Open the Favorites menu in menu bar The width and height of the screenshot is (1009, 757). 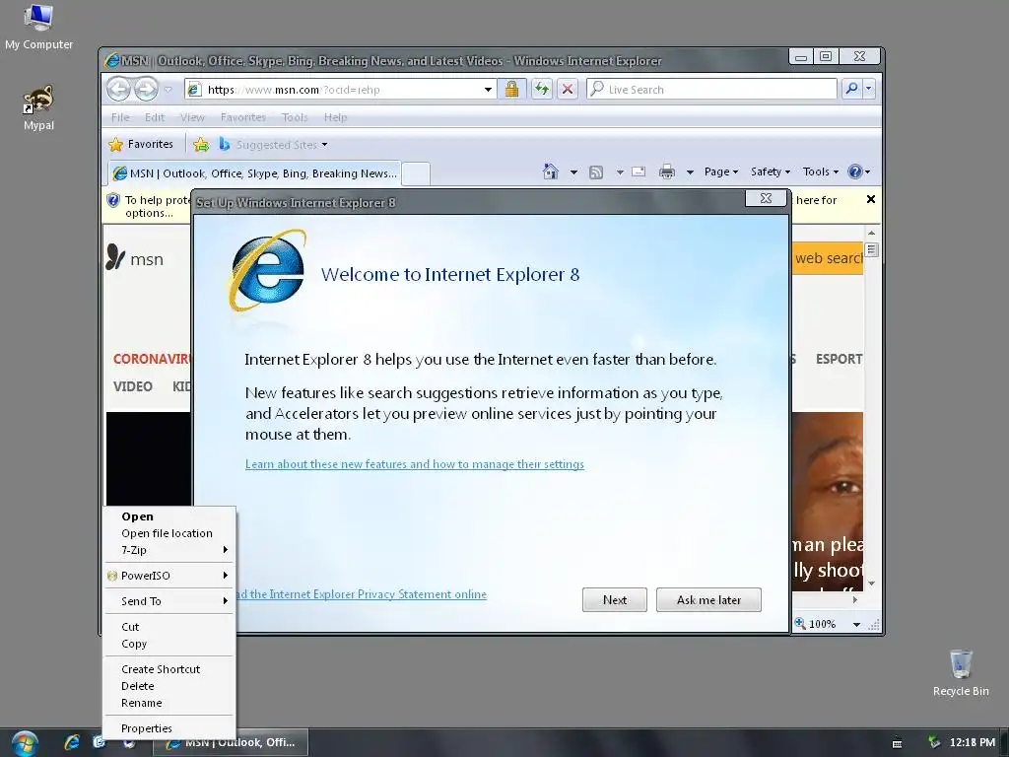242,117
